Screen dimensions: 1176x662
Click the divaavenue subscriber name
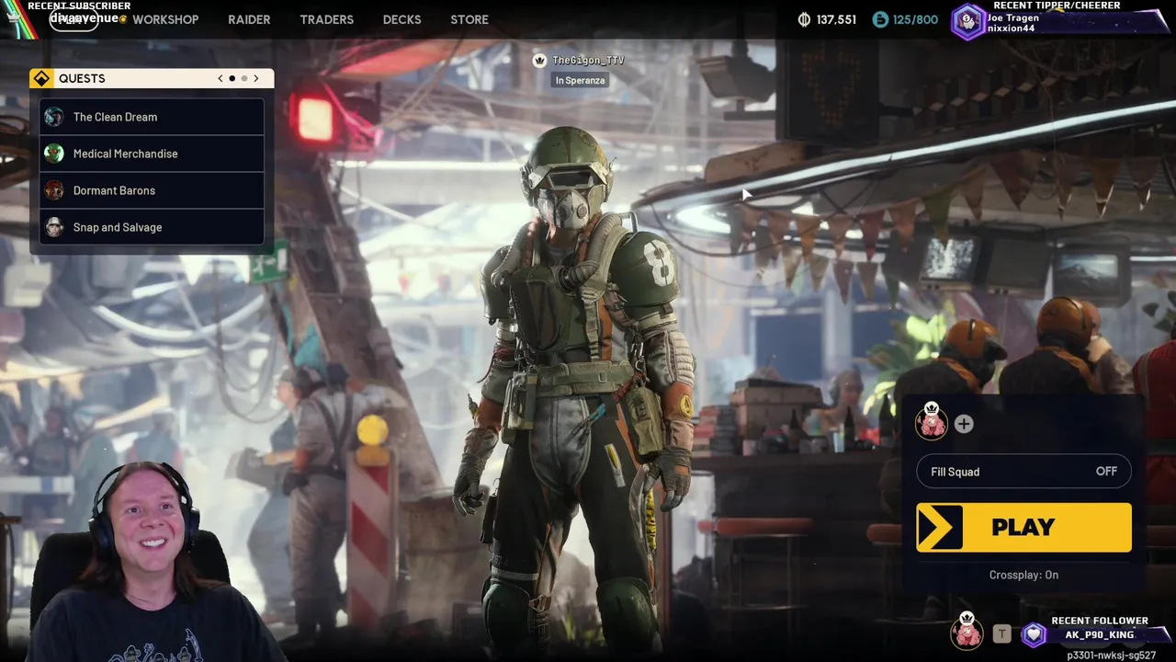pyautogui.click(x=85, y=18)
